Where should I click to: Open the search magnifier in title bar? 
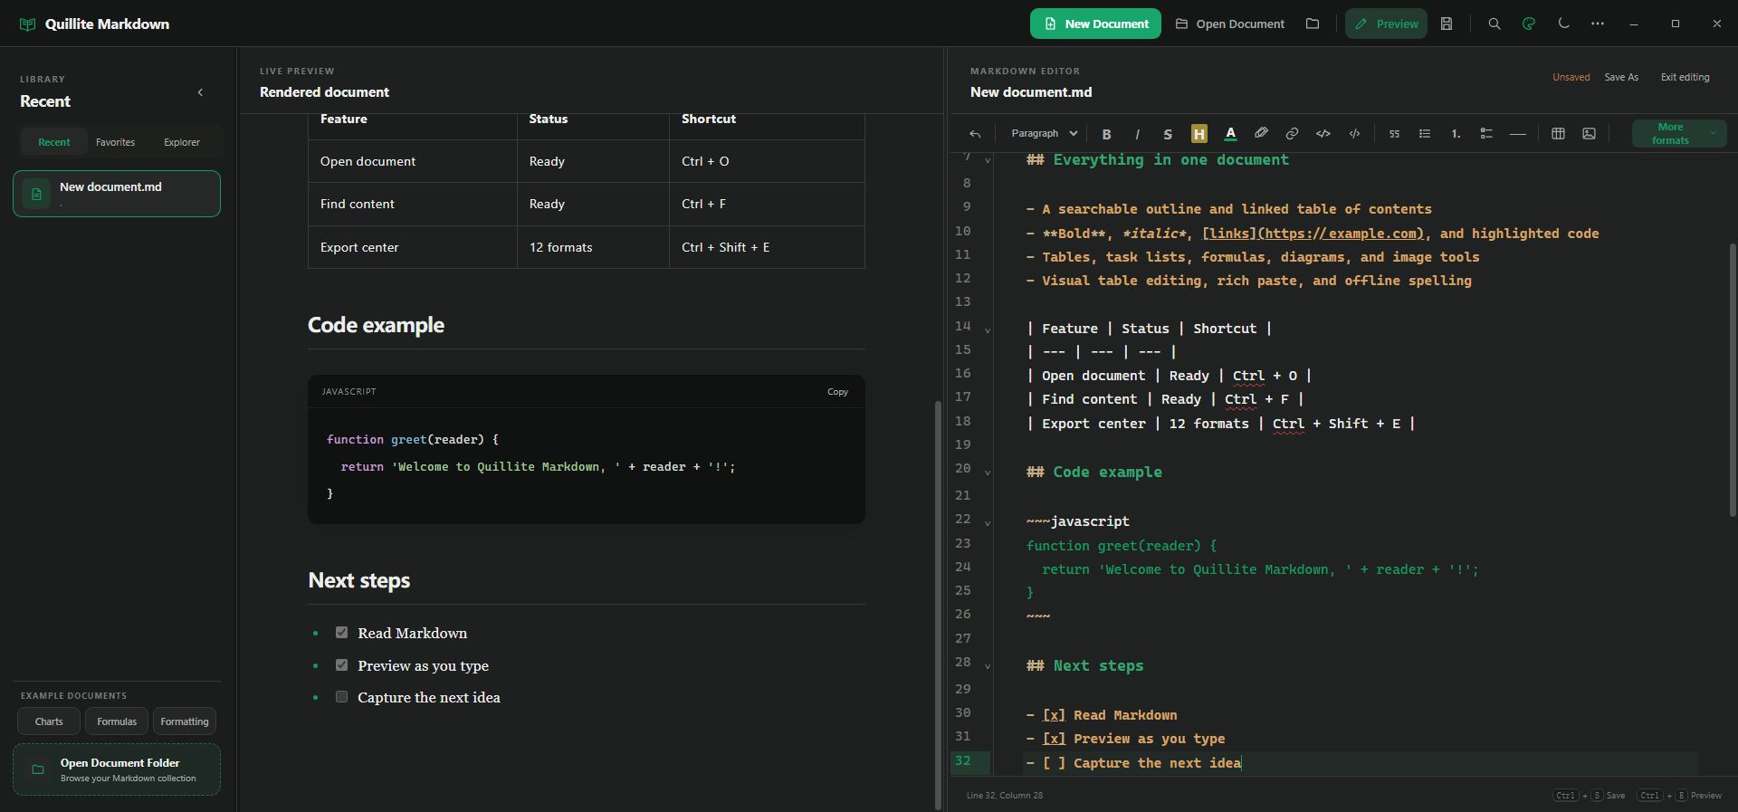(x=1494, y=24)
